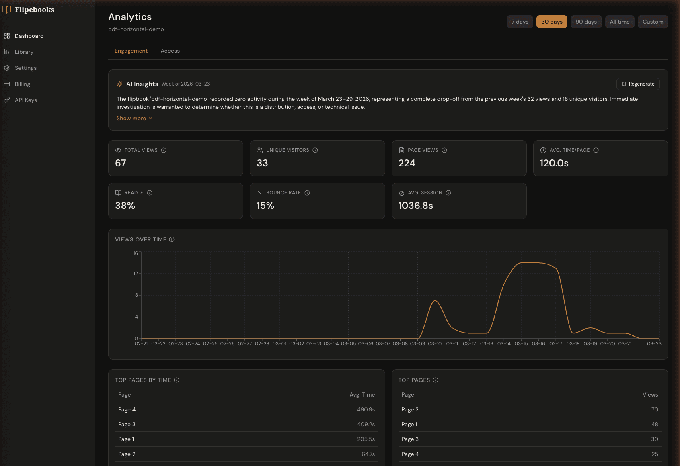
Task: Select the Engagement tab
Action: tap(131, 51)
